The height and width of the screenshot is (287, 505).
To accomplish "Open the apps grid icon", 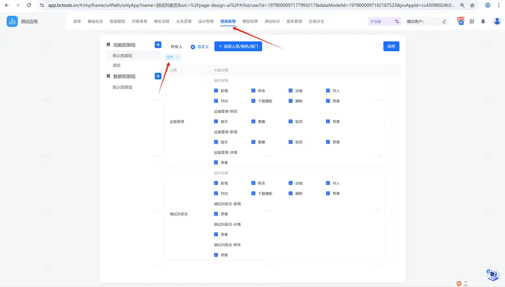I will coord(471,21).
